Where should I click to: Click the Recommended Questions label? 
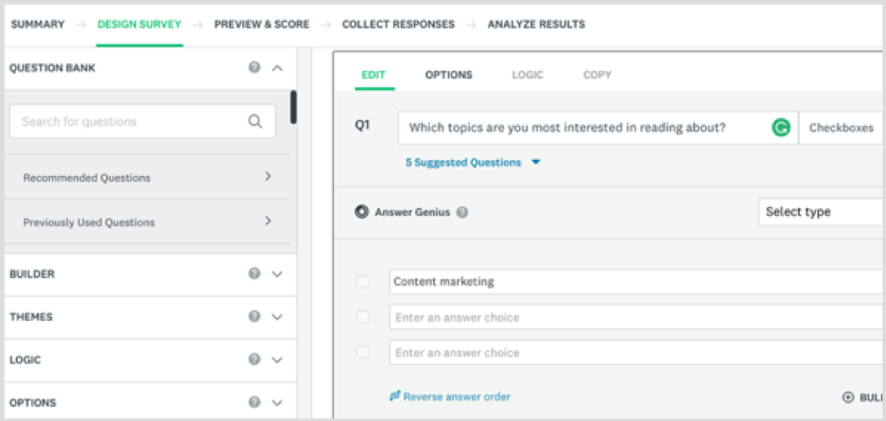click(86, 178)
